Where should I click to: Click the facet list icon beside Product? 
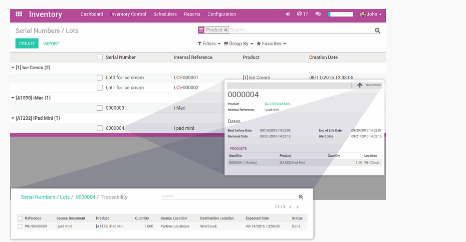click(x=201, y=30)
